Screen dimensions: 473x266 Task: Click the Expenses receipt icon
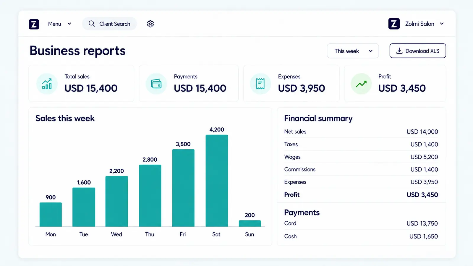[x=260, y=84]
